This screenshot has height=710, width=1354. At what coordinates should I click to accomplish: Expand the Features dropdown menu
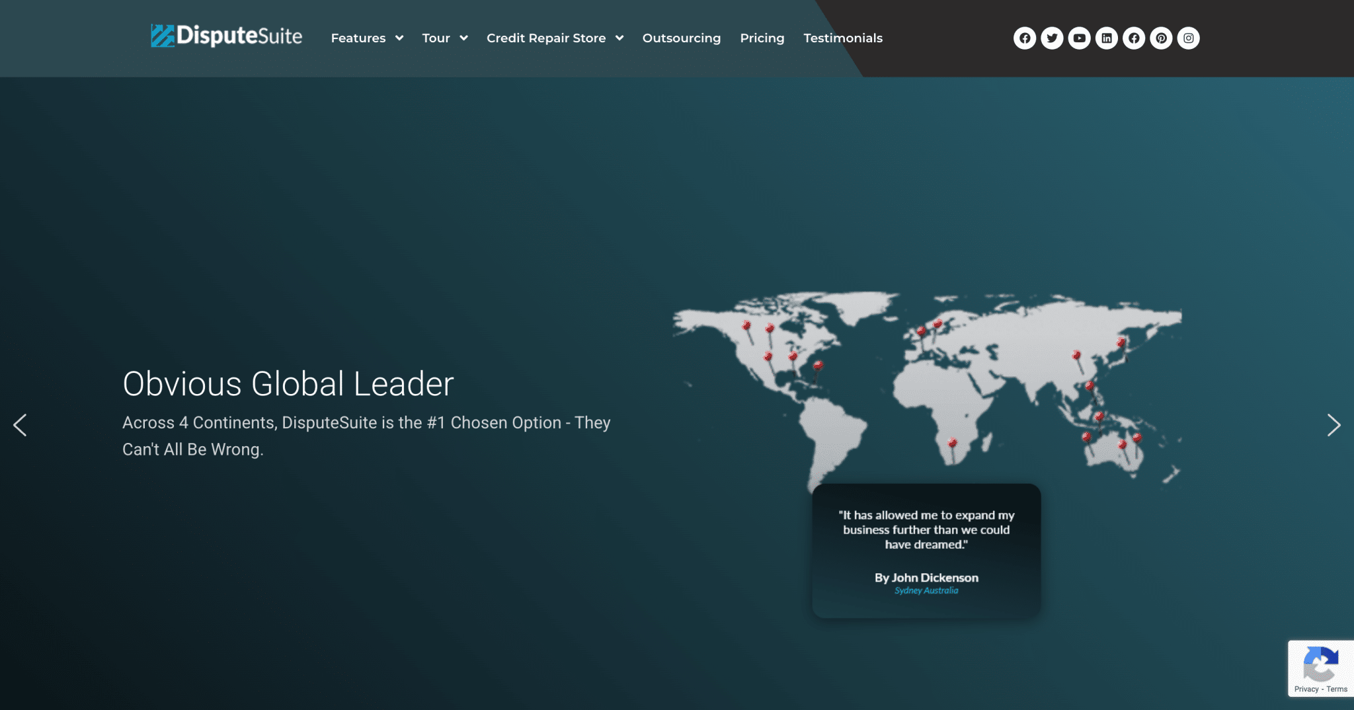click(x=367, y=38)
